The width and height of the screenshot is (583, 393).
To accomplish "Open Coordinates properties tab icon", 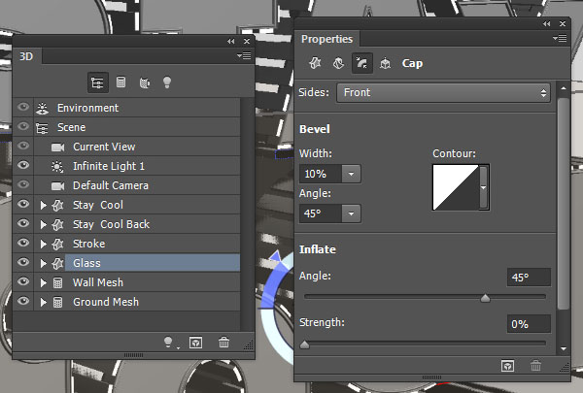I will click(385, 63).
